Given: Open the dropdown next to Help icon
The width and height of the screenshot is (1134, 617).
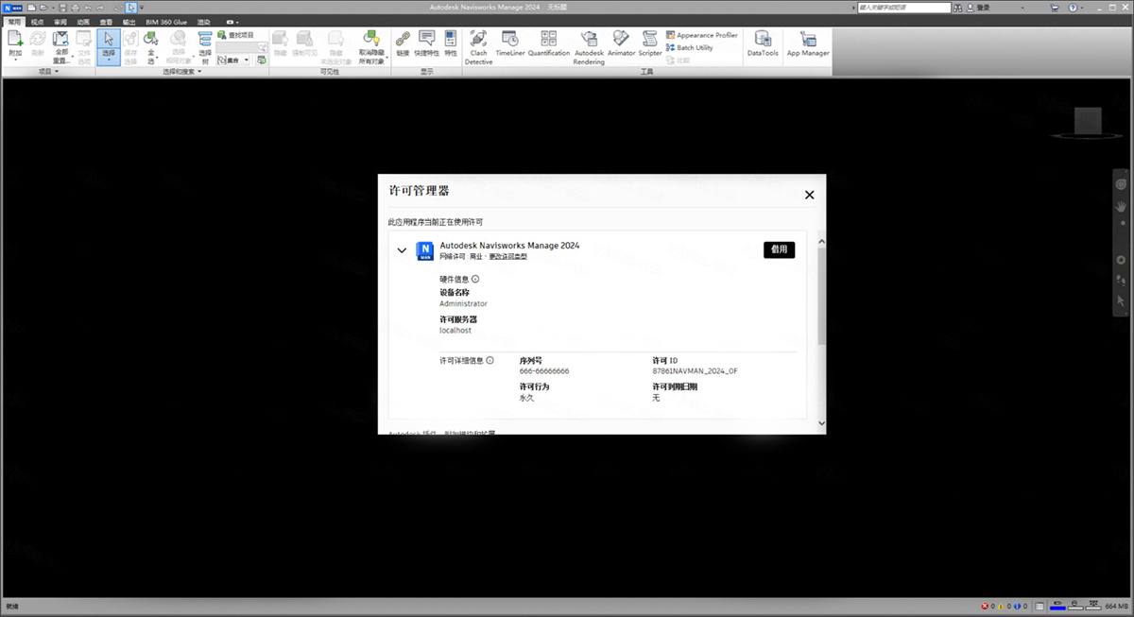Looking at the screenshot, I should [x=1082, y=8].
